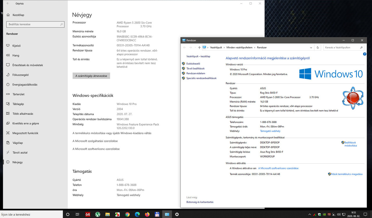Screen dimensions: 372x218
Task: Go to Tárterület storage settings
Action: click(18, 94)
